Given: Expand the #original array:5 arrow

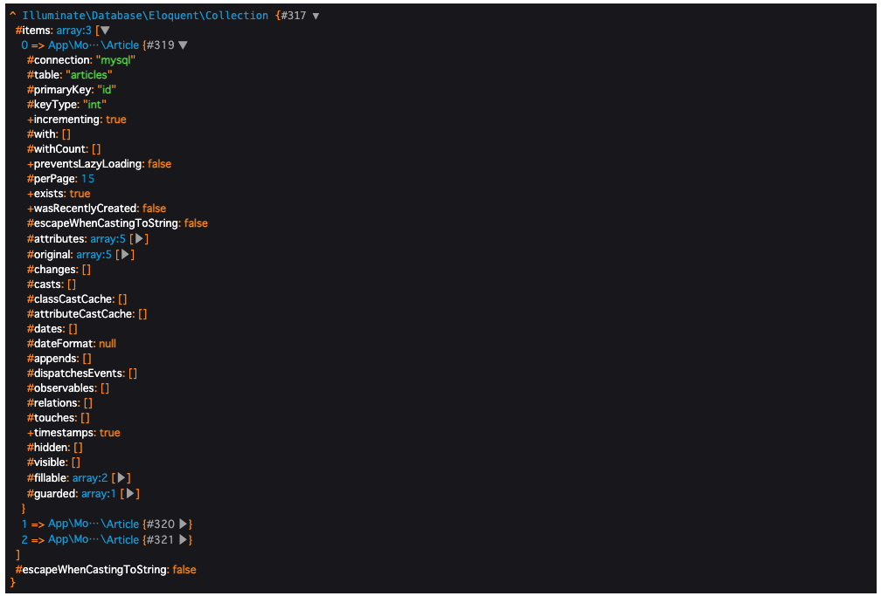Looking at the screenshot, I should [x=125, y=254].
